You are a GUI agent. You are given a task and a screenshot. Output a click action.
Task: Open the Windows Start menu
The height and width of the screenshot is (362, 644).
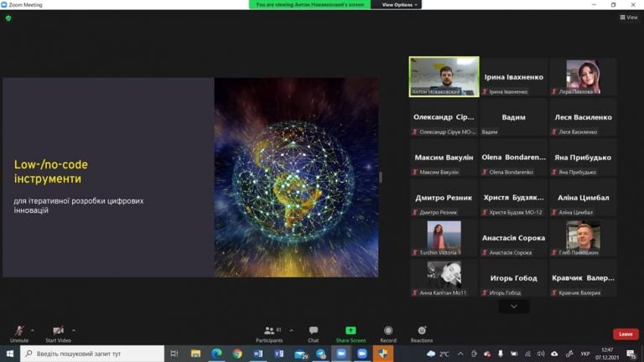(9, 354)
